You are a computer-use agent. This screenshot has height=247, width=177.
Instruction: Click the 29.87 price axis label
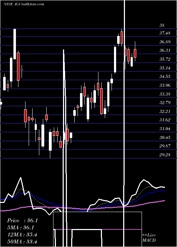pyautogui.click(x=165, y=146)
